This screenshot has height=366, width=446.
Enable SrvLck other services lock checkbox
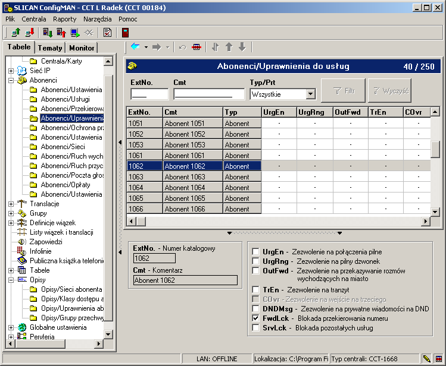[255, 328]
